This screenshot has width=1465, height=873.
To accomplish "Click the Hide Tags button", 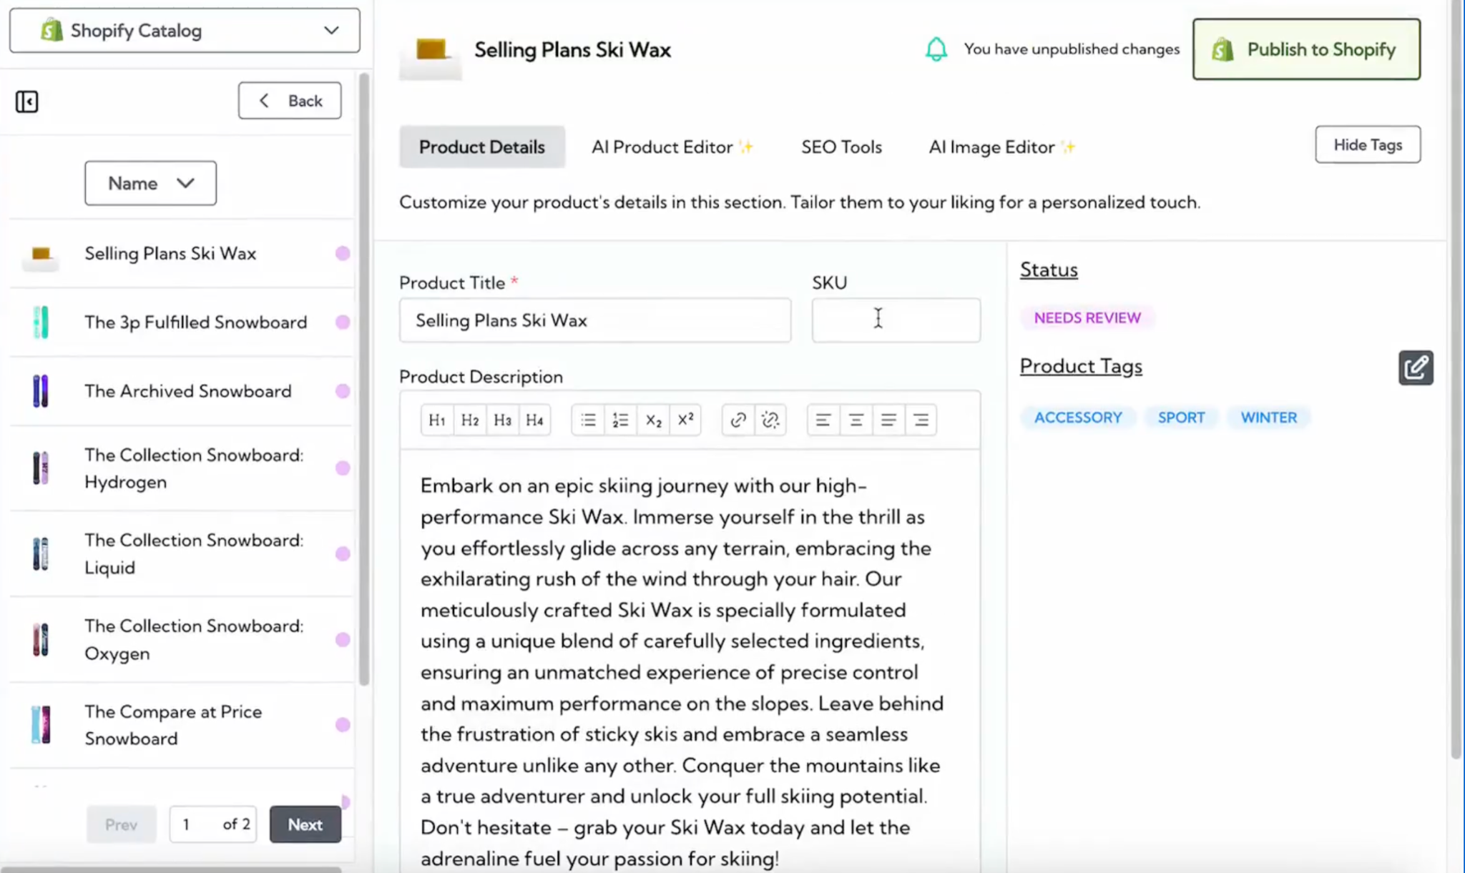I will 1367,146.
